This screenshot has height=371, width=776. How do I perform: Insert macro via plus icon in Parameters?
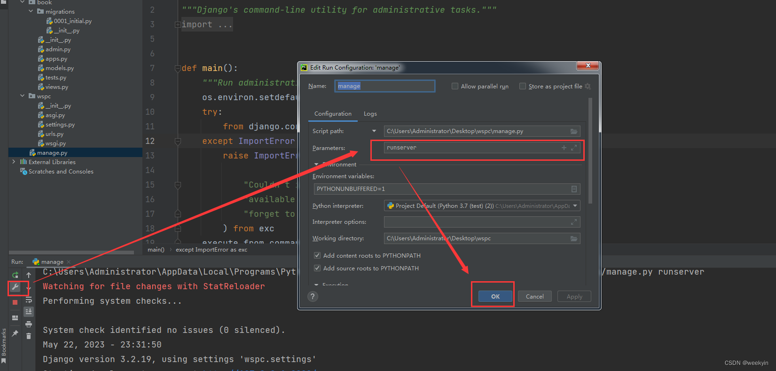click(564, 148)
